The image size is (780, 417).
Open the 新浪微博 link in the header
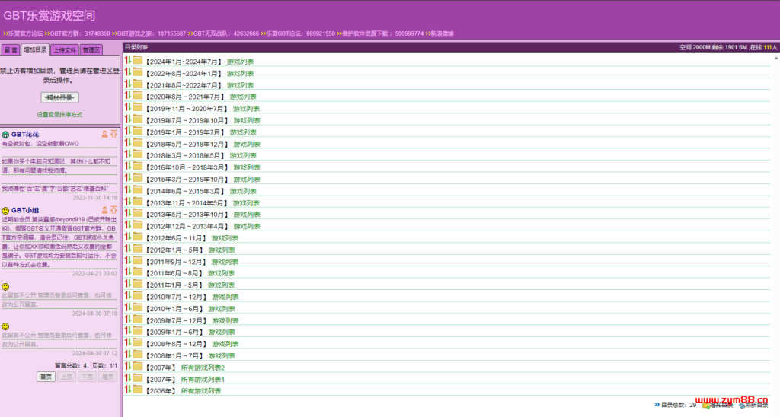[441, 33]
